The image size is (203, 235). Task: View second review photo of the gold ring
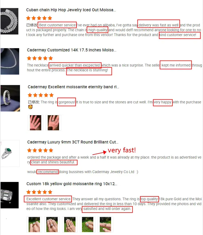[x=52, y=224]
